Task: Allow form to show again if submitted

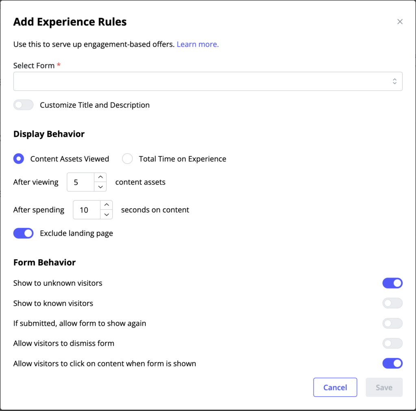Action: (x=392, y=323)
